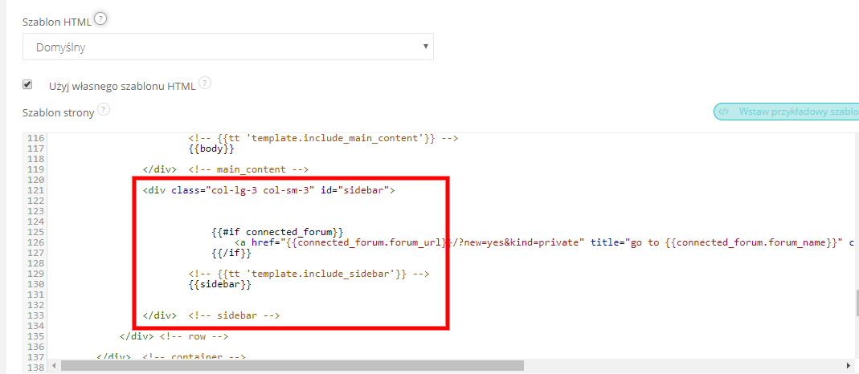Click the {{#if connected_forum}} line

pyautogui.click(x=277, y=232)
